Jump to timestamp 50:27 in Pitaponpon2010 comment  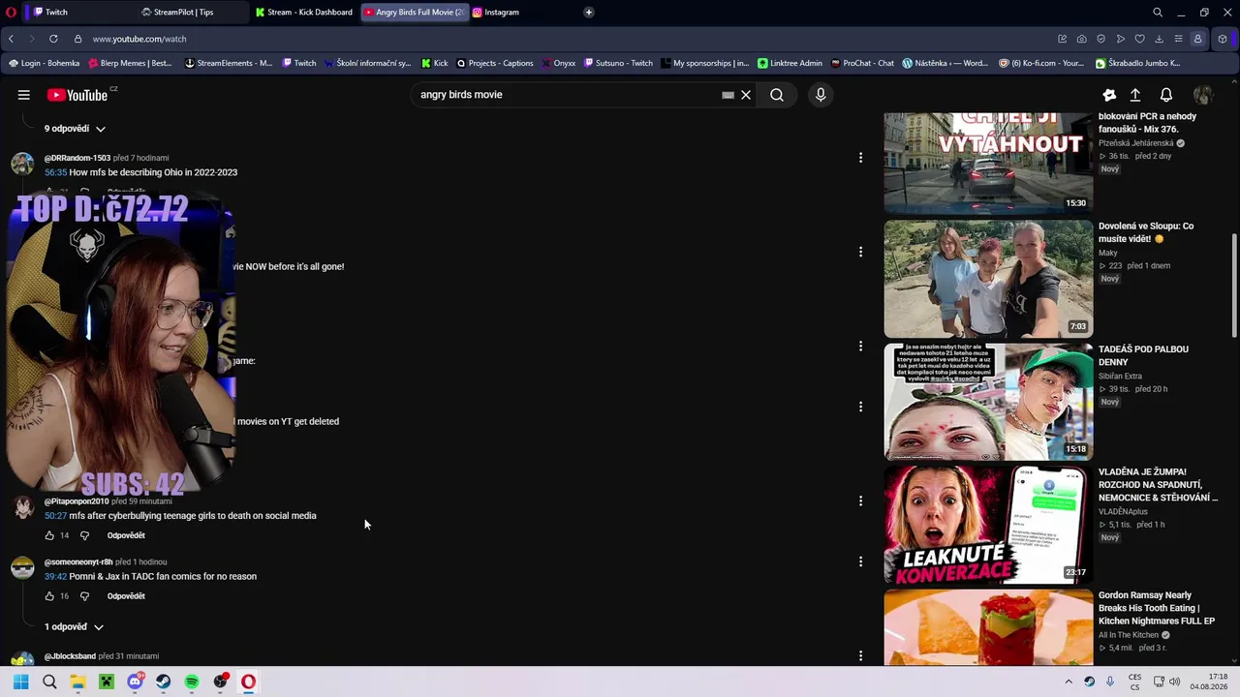pos(55,516)
